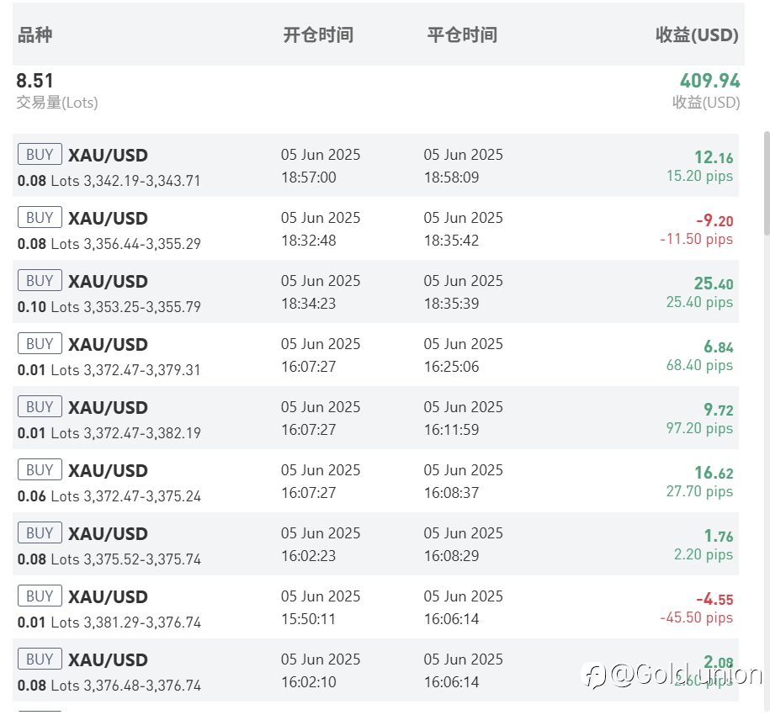Click BUY badge of trade opened 15:50:11
This screenshot has width=770, height=715.
pos(40,596)
